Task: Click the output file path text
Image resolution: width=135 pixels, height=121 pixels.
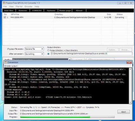Action: click(x=54, y=114)
